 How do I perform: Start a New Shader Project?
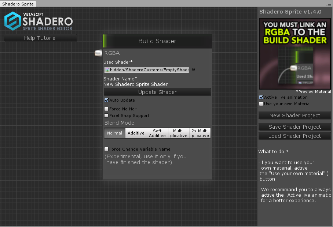(x=294, y=116)
